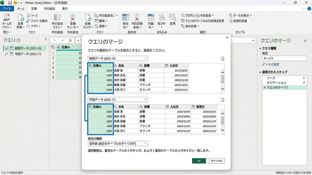Click scroll down arrow of first table preview
312x175 pixels.
[x=223, y=89]
